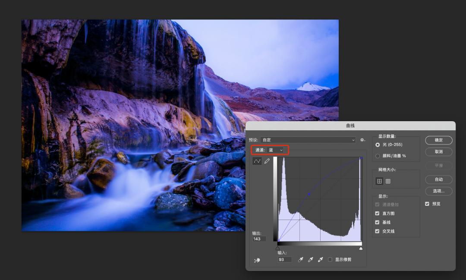The image size is (466, 280).
Task: Open the 通道 (channel) dropdown showing 蓝
Action: 276,150
